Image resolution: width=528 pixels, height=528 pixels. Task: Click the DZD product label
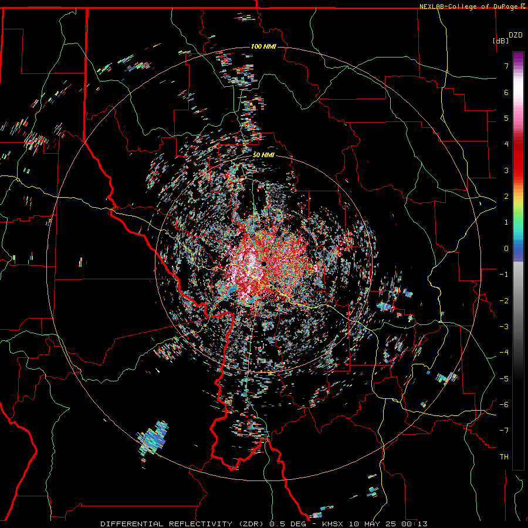[x=516, y=35]
